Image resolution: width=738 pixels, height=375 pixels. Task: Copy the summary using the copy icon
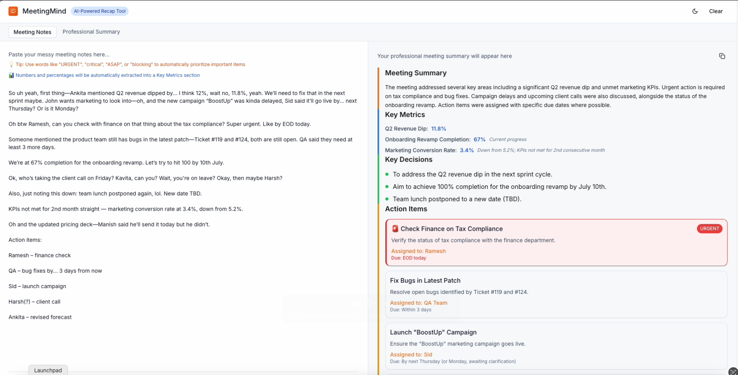[x=722, y=56]
